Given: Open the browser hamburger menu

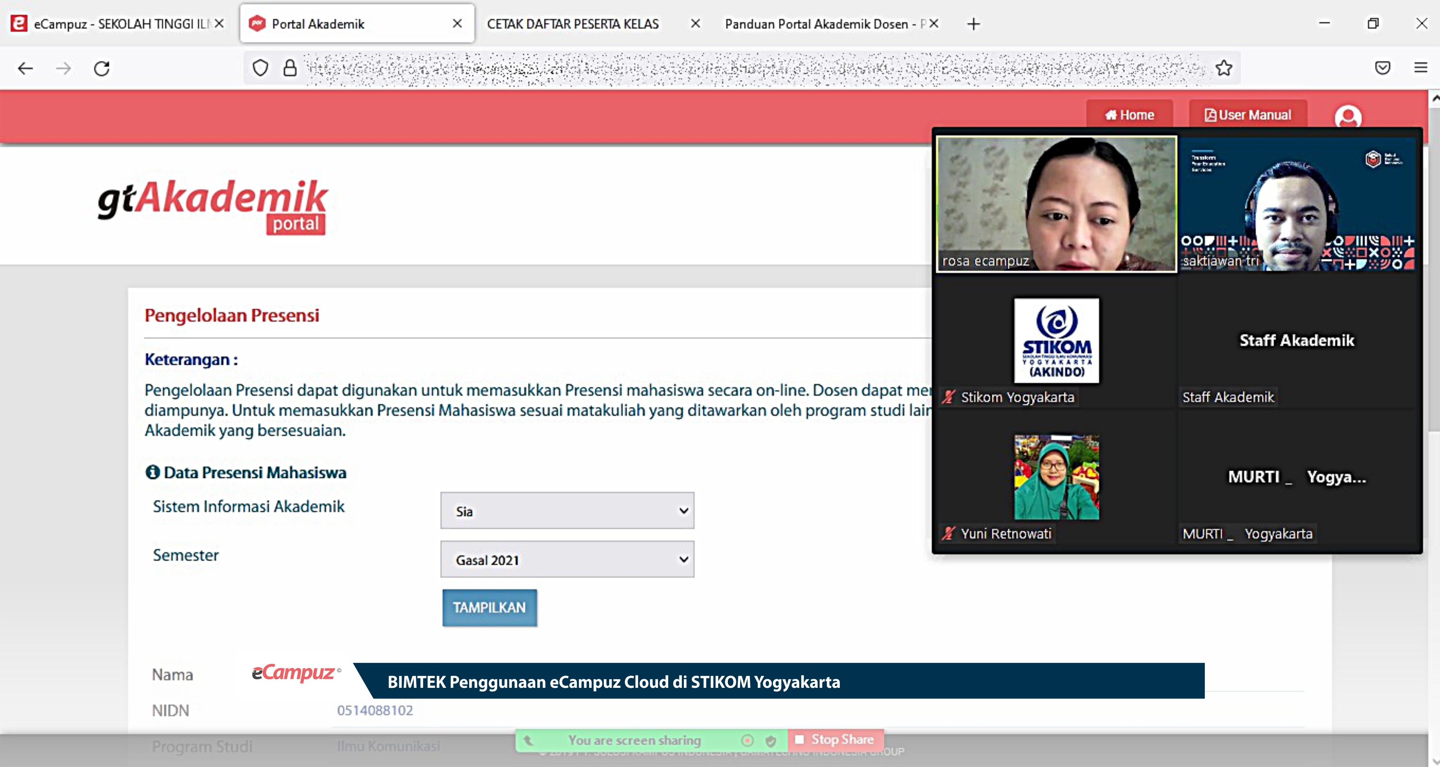Looking at the screenshot, I should (x=1420, y=68).
